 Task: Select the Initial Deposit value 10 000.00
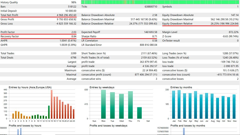(x=71, y=11)
